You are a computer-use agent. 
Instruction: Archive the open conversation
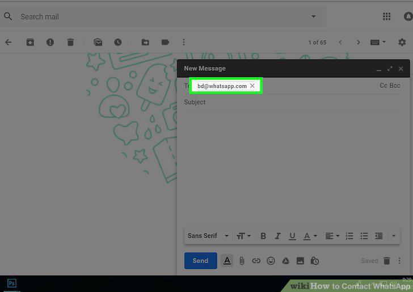point(30,42)
